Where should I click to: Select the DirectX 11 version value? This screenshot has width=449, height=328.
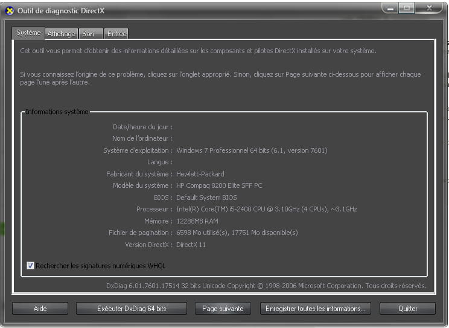[191, 245]
